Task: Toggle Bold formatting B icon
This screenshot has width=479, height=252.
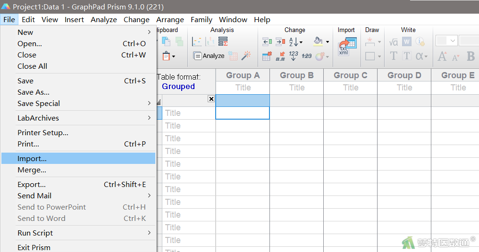Action: pyautogui.click(x=471, y=57)
